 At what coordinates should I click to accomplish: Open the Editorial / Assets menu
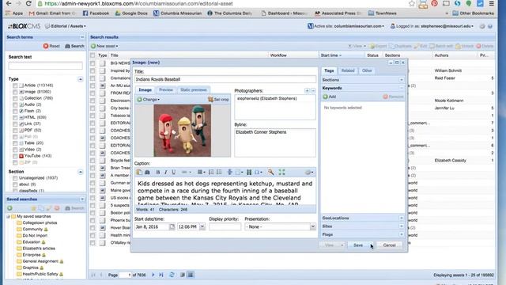(x=66, y=26)
